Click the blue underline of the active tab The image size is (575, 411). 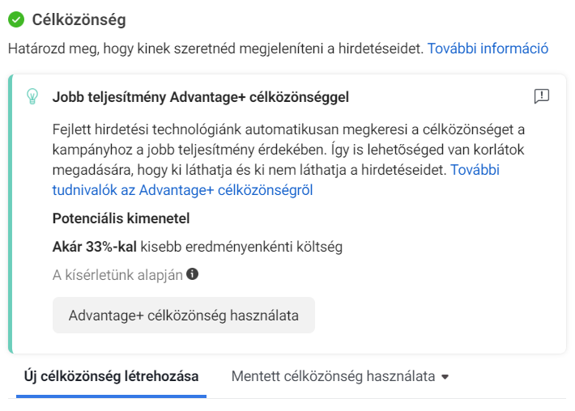(111, 396)
